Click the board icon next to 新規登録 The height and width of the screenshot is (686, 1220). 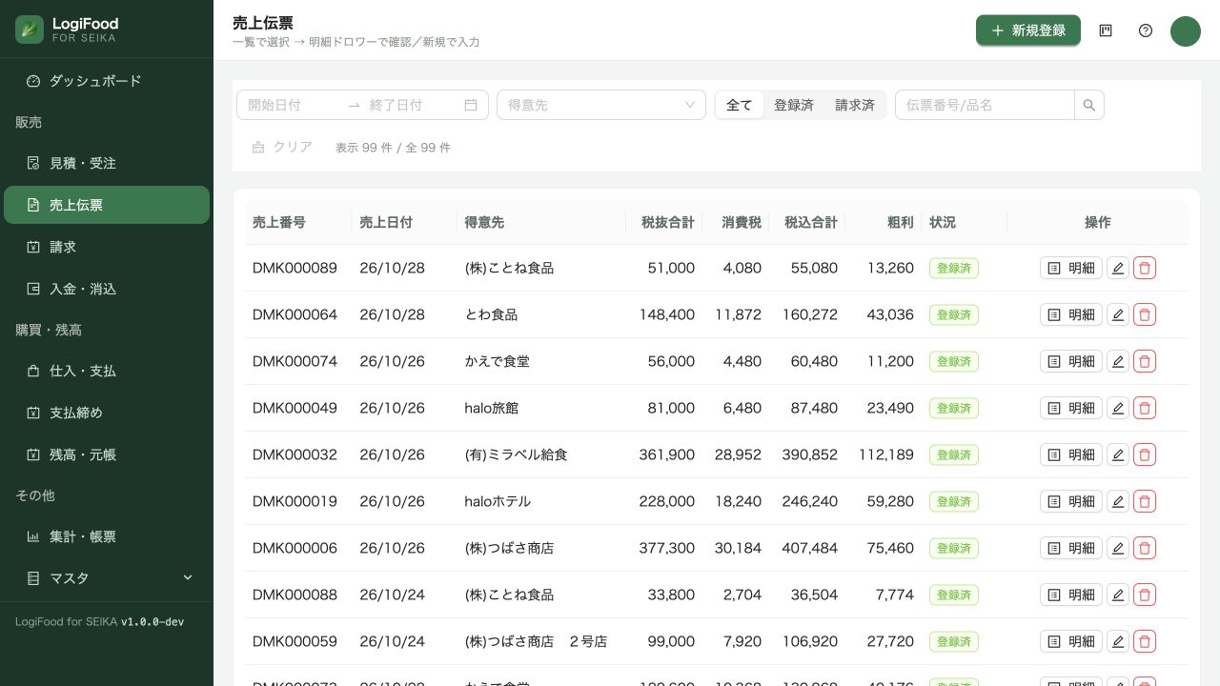[1106, 30]
